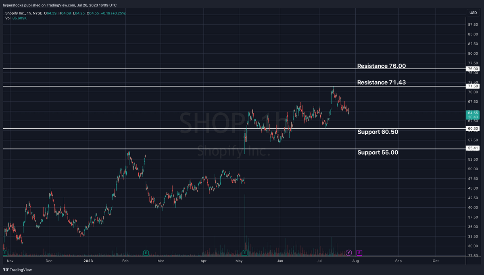Select the Resistance 71.43 text annotation
The width and height of the screenshot is (484, 275).
[x=381, y=82]
